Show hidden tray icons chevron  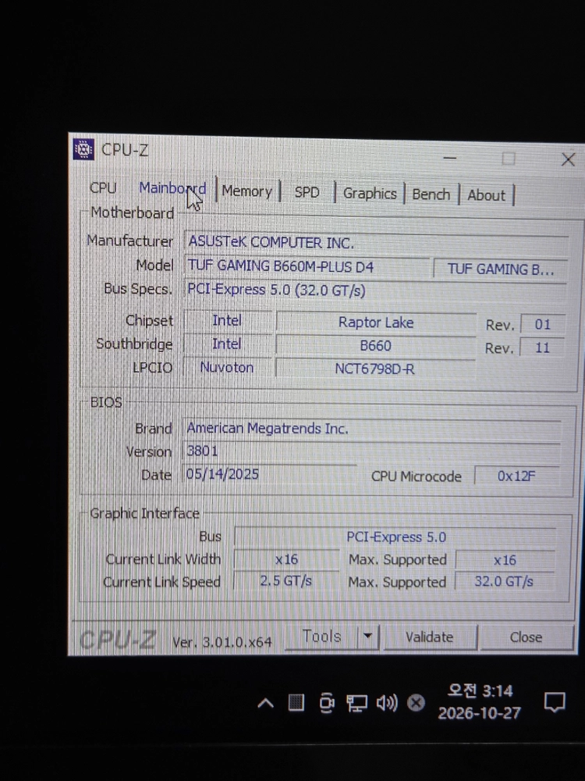(x=265, y=704)
